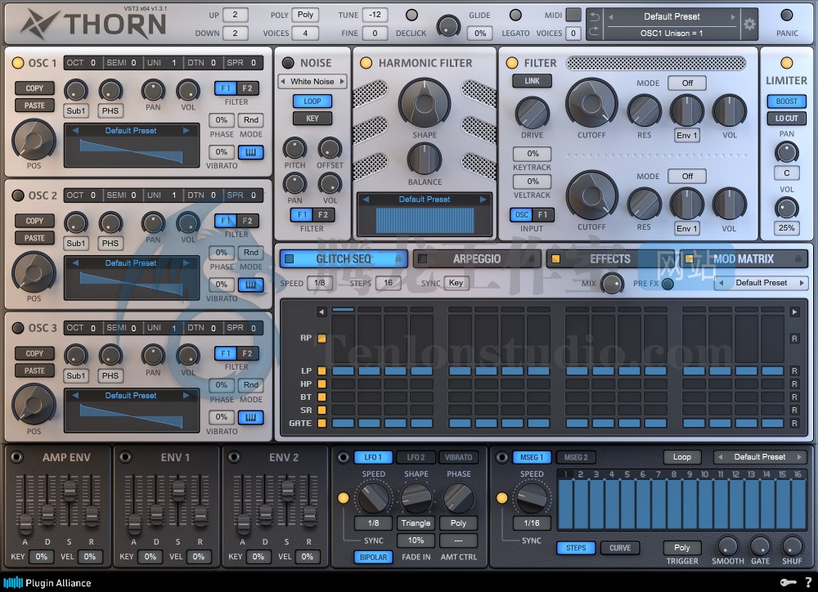Enable the NOISE power LED
Image resolution: width=818 pixels, height=592 pixels.
288,63
